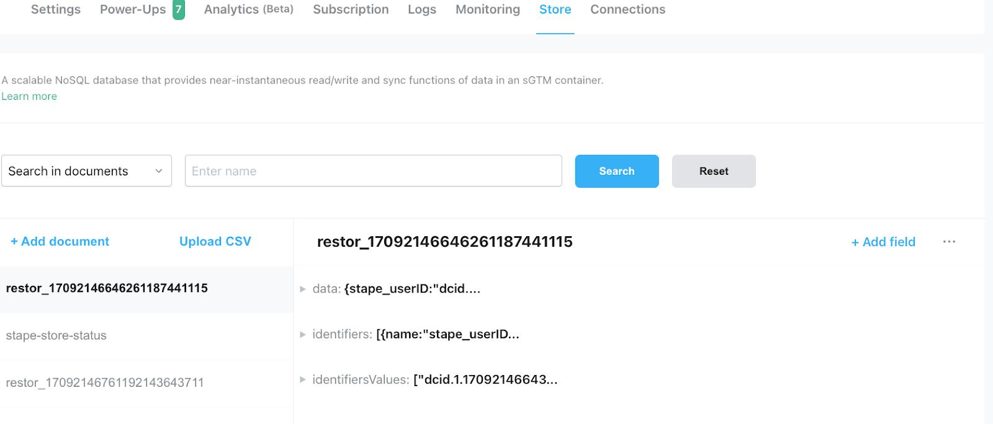Open the Search in documents dropdown

(x=86, y=171)
